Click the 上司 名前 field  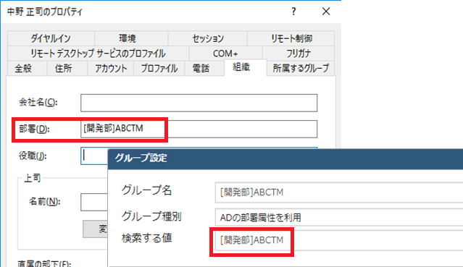[x=94, y=202]
